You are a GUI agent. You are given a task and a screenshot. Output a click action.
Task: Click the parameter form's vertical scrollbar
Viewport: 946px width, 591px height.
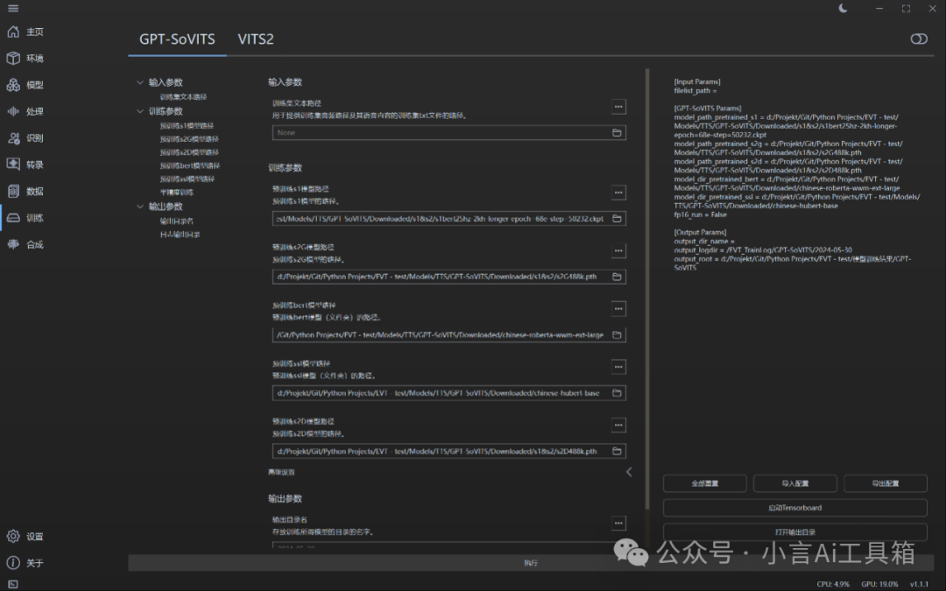pyautogui.click(x=647, y=288)
